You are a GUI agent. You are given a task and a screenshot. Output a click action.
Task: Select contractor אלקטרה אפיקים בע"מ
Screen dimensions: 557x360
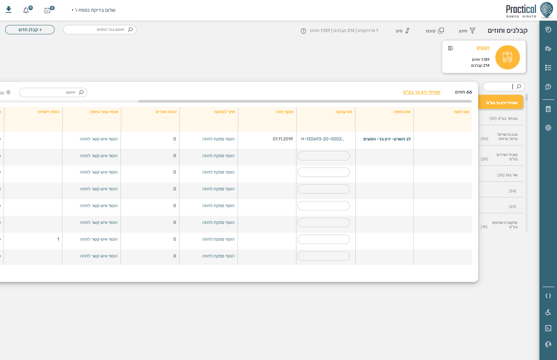(x=501, y=225)
